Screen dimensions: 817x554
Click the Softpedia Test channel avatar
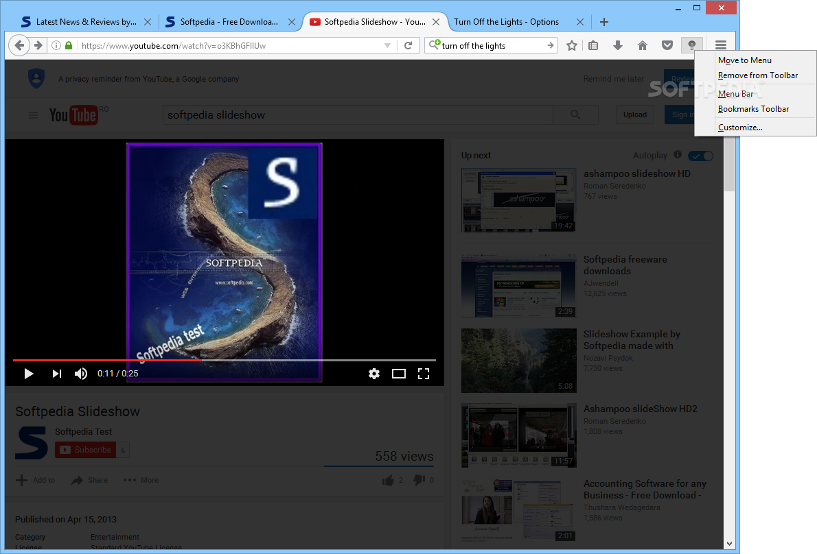coord(32,443)
